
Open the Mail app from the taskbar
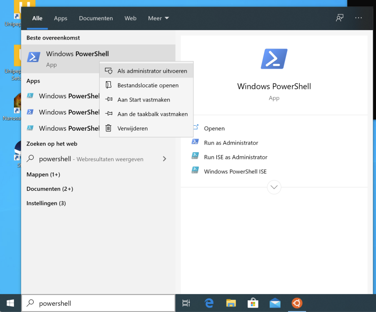coord(275,304)
